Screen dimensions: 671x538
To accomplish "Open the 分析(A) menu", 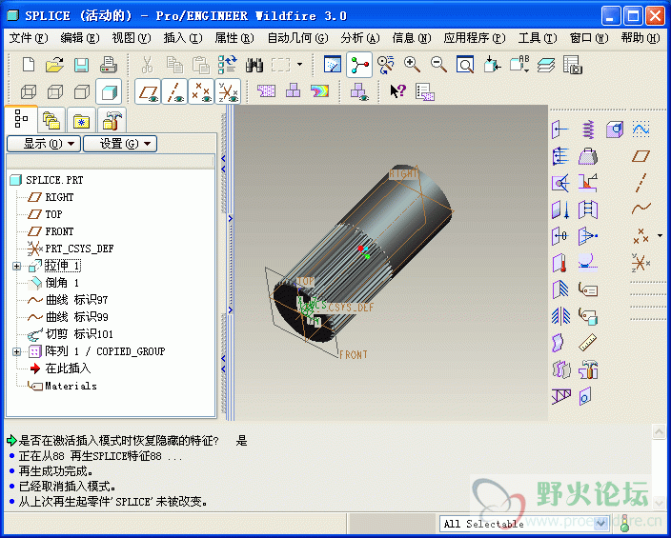I will [x=360, y=38].
